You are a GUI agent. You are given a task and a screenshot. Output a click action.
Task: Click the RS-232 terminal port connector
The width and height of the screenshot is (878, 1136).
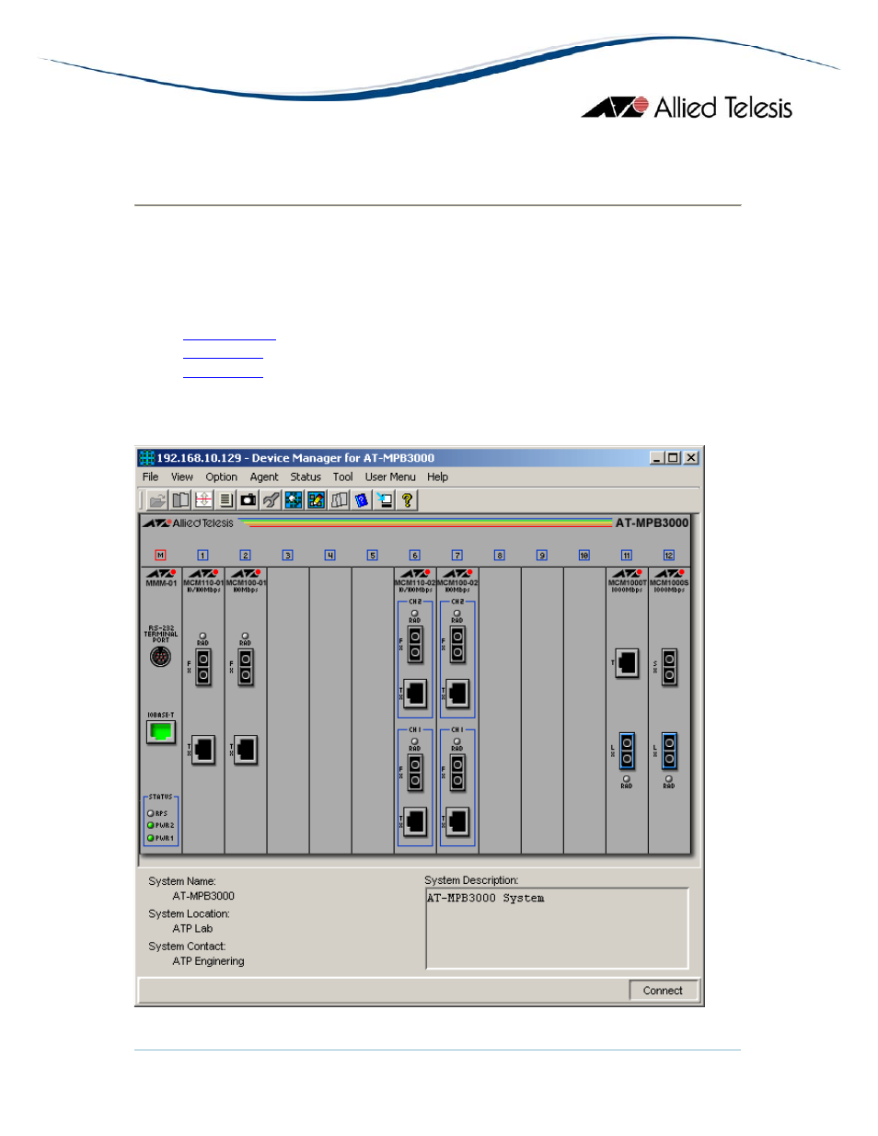pos(160,657)
